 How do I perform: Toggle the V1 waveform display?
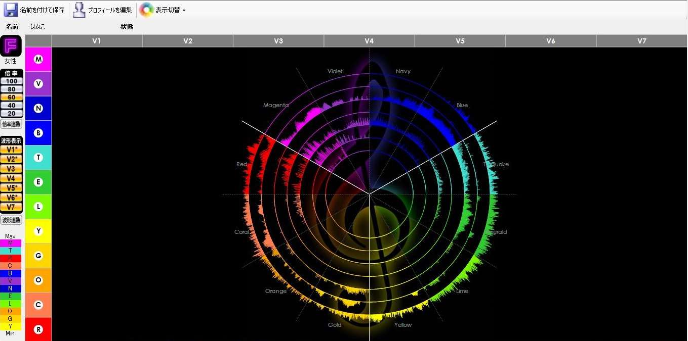[11, 150]
